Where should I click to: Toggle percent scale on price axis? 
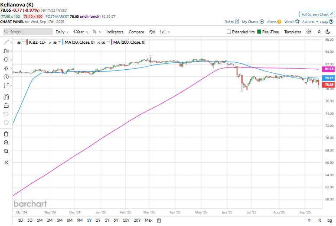320,220
